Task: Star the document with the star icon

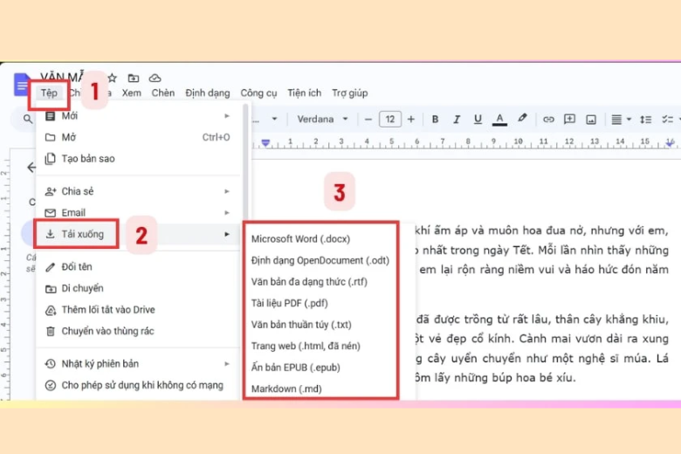Action: tap(113, 79)
